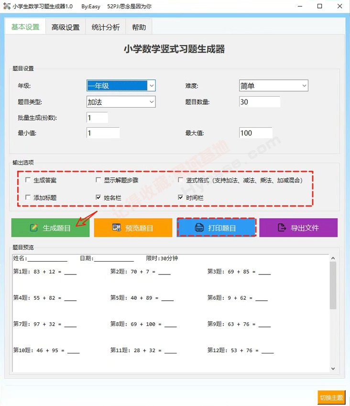Click the preview vertical scrollbar thumb

[x=333, y=285]
